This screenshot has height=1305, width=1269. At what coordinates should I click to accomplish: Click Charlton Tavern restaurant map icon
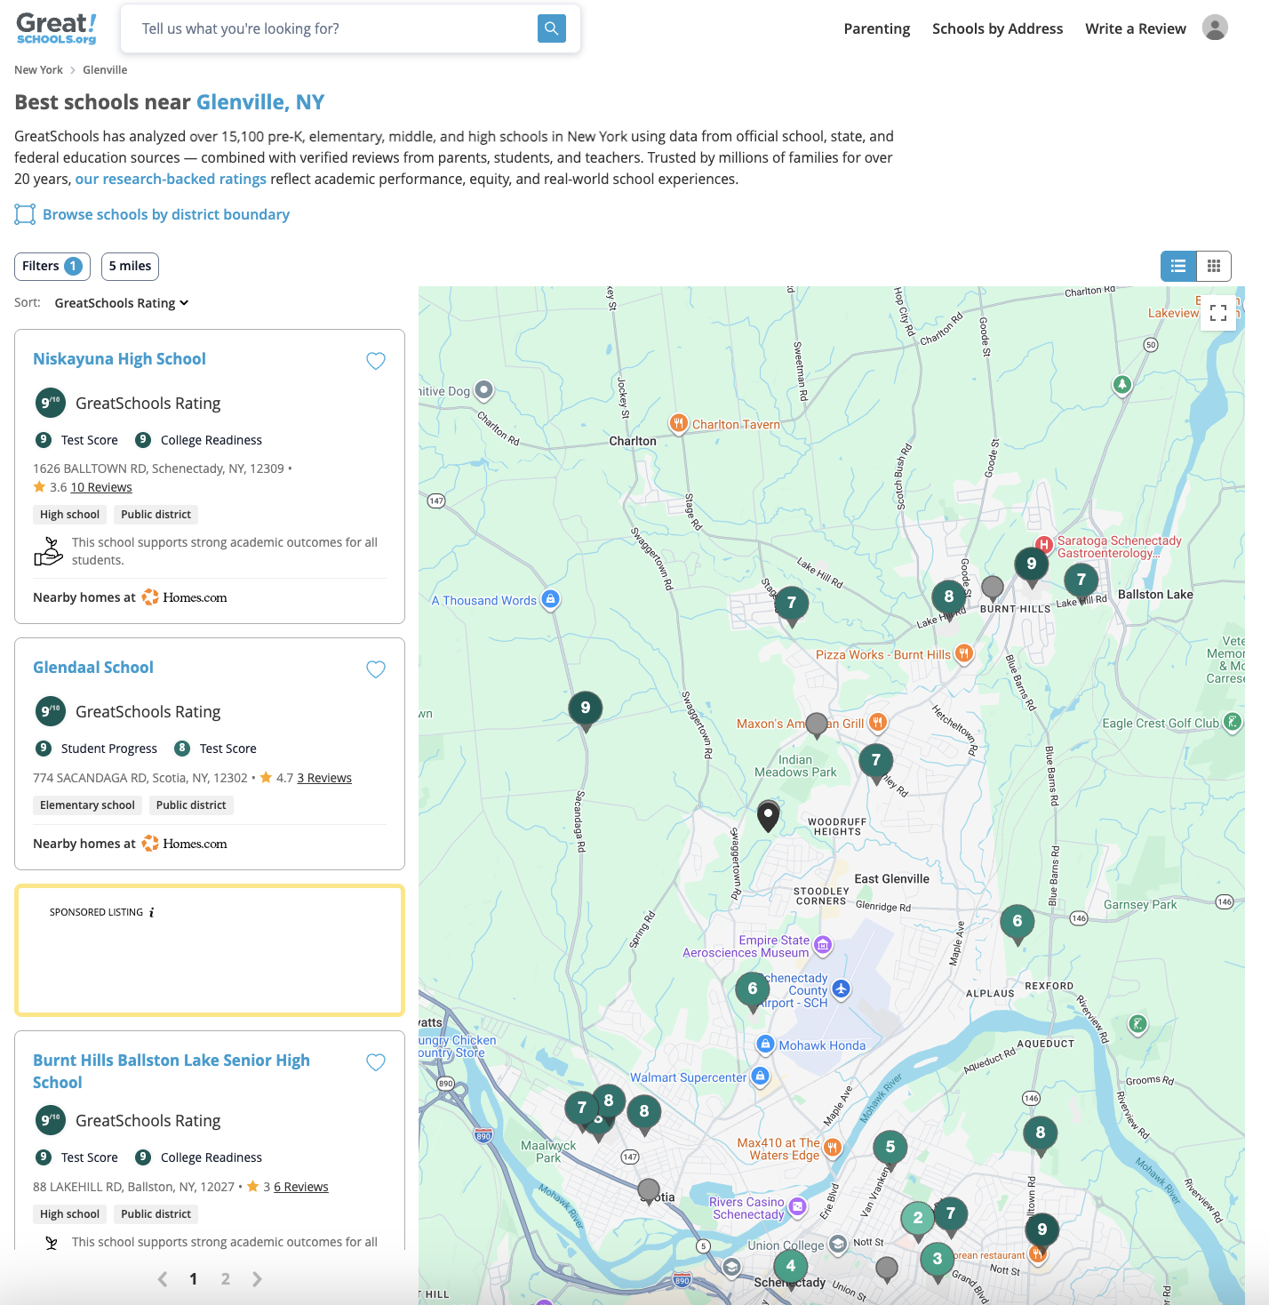point(678,424)
